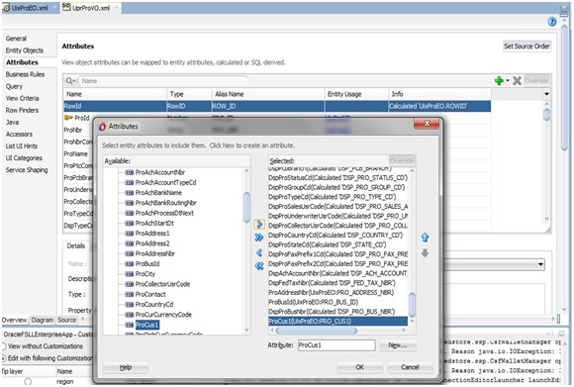Click the Alias Name column header

268,94
